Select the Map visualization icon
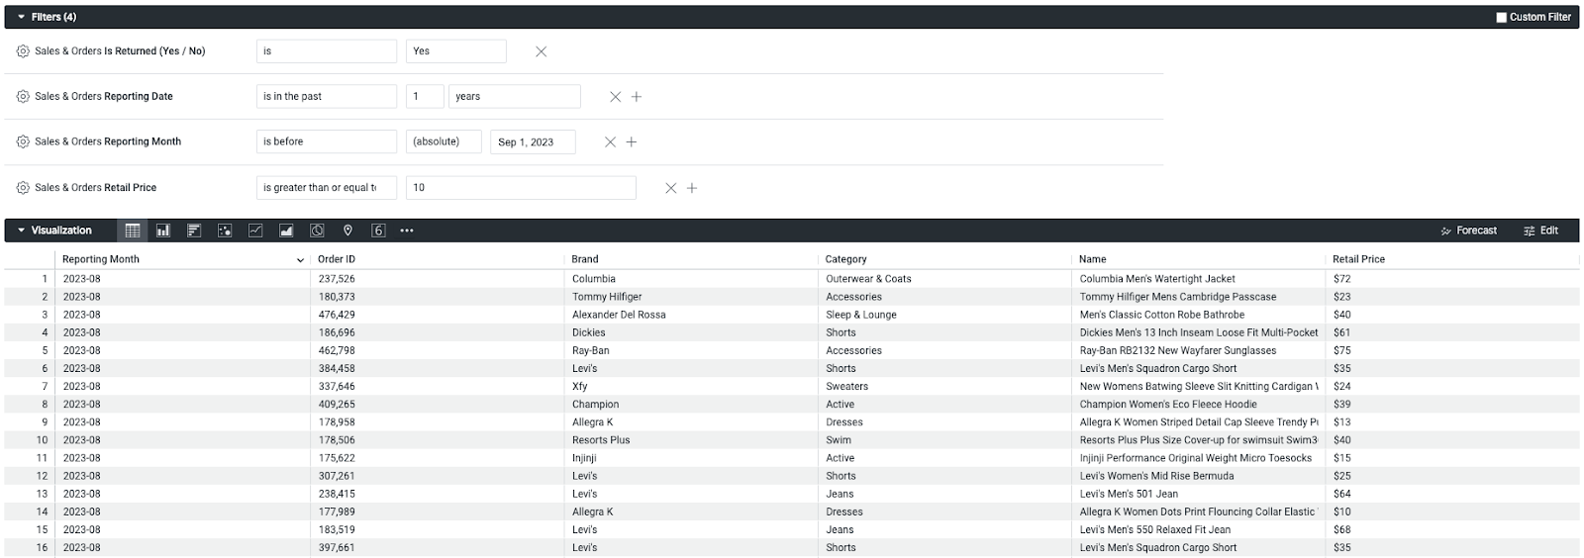 (x=347, y=231)
